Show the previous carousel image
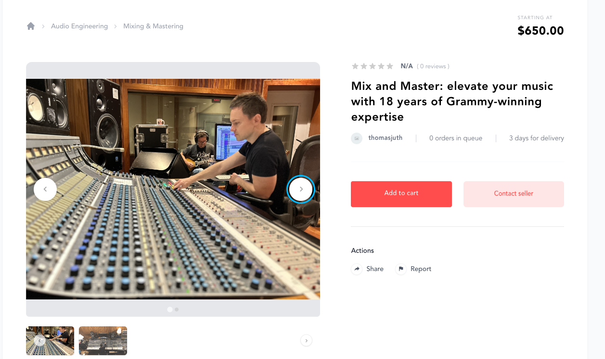Viewport: 605px width, 359px height. 45,189
